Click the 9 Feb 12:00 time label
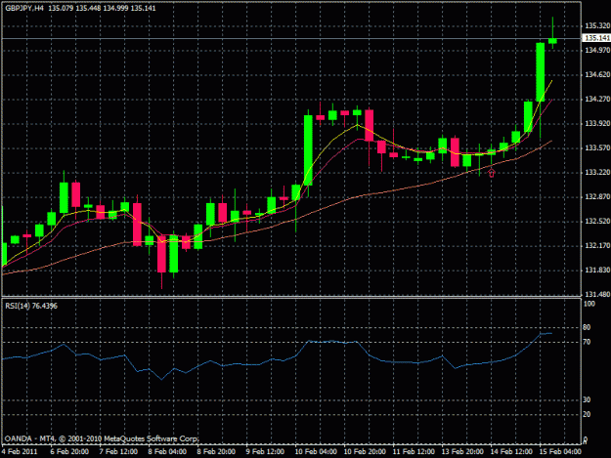The width and height of the screenshot is (611, 458). [265, 452]
